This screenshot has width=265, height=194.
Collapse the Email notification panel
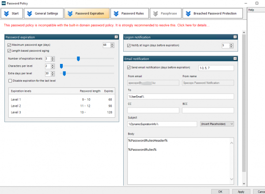pos(237,59)
